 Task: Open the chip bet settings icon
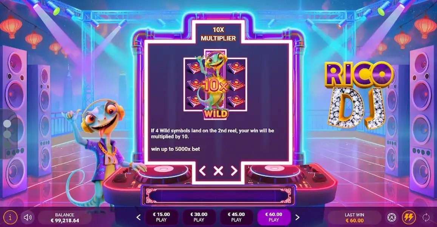(392, 217)
